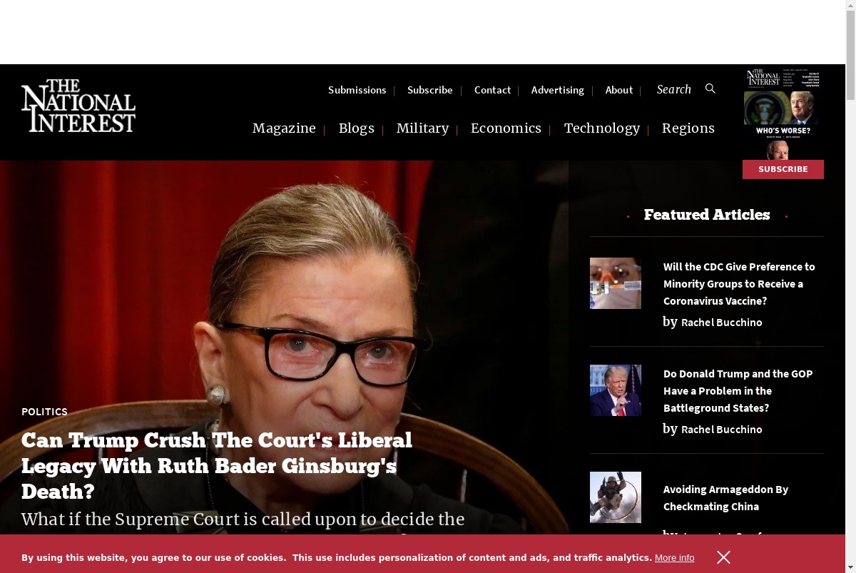Image resolution: width=856 pixels, height=573 pixels.
Task: Open the About page link
Action: tap(619, 90)
